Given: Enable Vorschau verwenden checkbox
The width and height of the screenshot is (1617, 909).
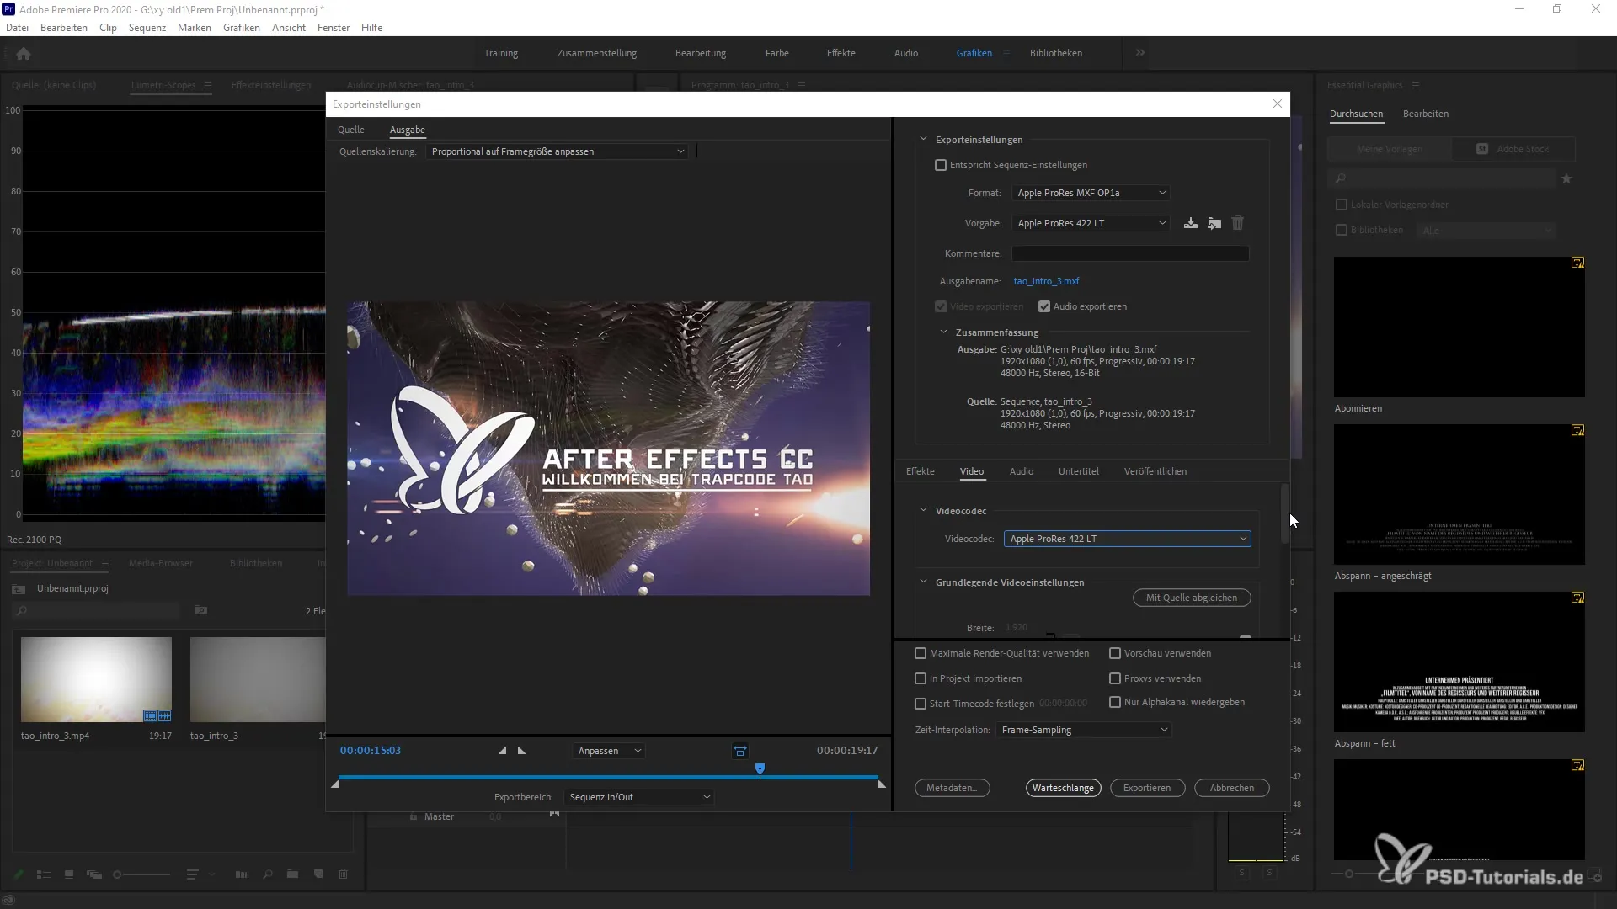Looking at the screenshot, I should pos(1115,653).
